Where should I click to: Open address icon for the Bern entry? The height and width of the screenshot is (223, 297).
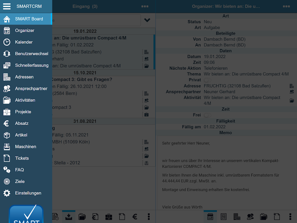[x=146, y=93]
